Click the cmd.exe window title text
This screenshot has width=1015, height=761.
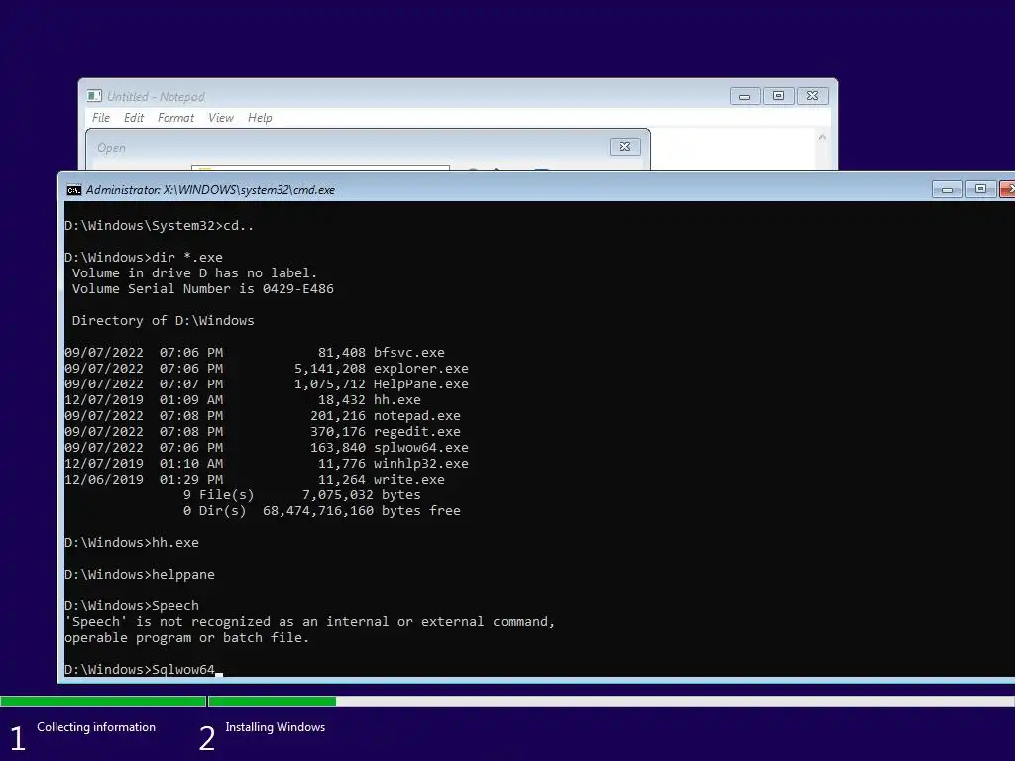(x=210, y=190)
